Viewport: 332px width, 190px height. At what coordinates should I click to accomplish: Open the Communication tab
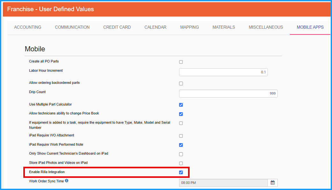[x=72, y=27]
